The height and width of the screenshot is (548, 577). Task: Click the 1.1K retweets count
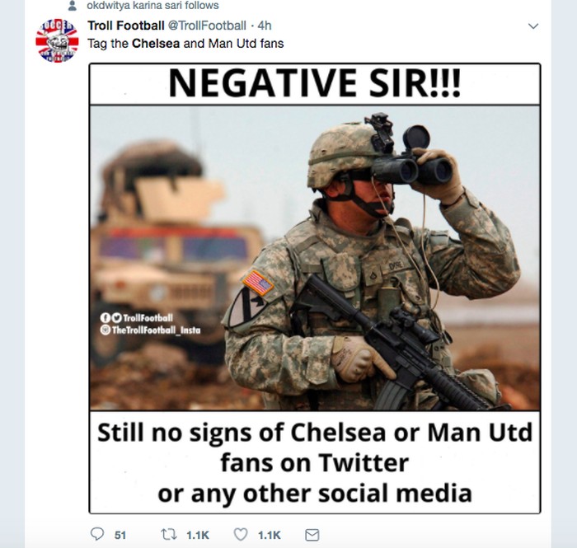(x=198, y=535)
